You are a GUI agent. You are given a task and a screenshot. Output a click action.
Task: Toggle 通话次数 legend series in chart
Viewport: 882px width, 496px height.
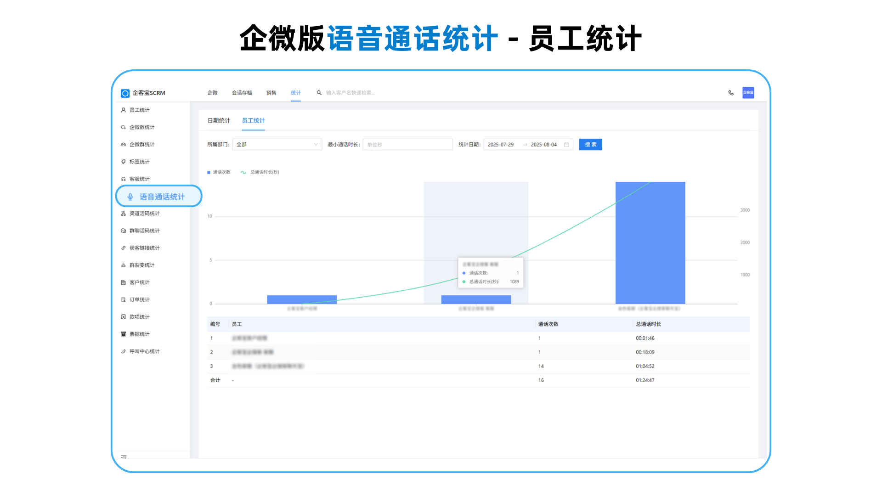pos(219,172)
